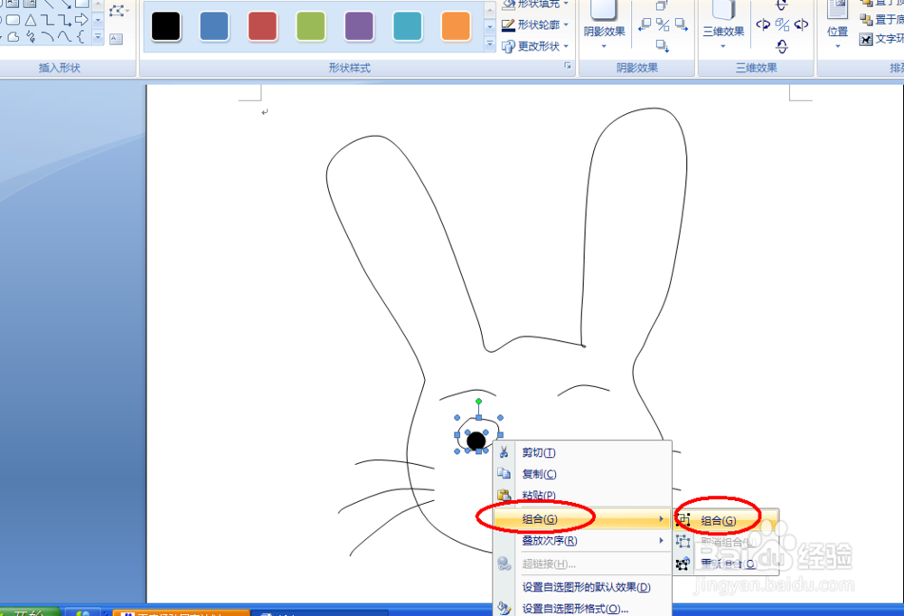This screenshot has width=904, height=616.
Task: Select the curve shape tool
Action: [64, 37]
